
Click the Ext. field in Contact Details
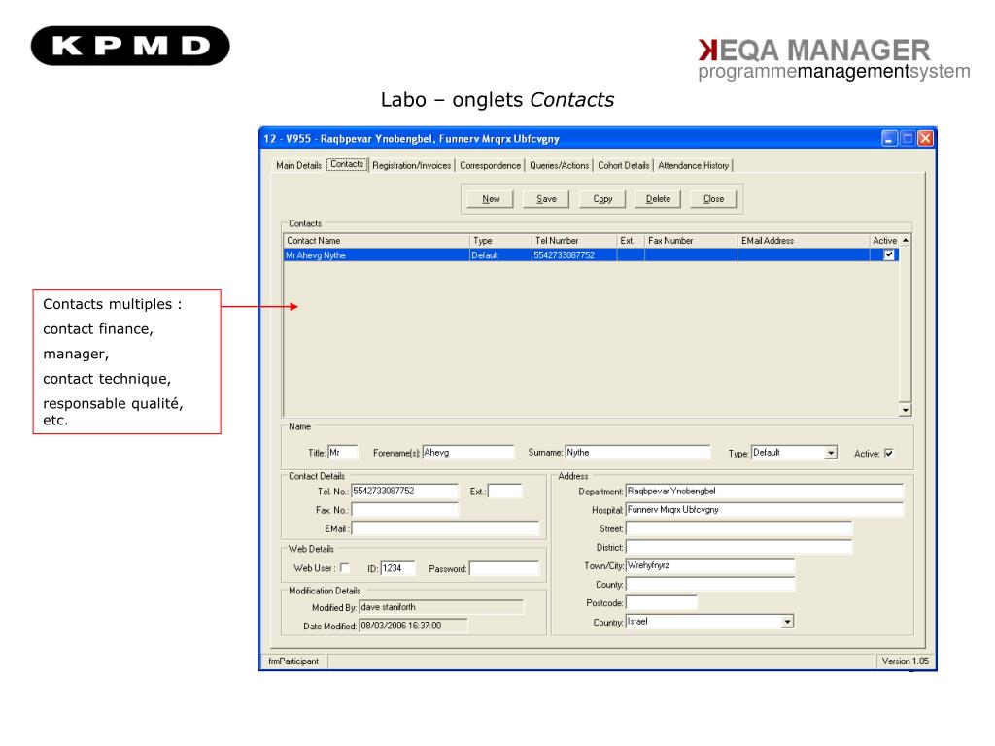coord(505,491)
